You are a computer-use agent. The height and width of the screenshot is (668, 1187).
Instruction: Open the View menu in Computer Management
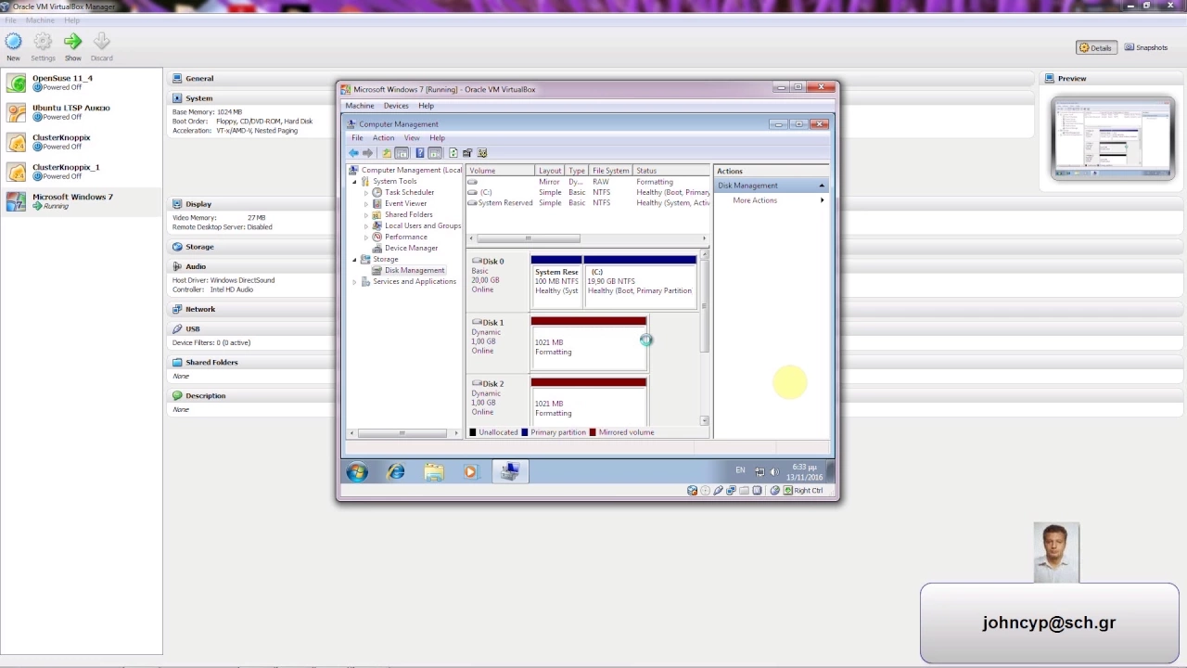click(412, 138)
